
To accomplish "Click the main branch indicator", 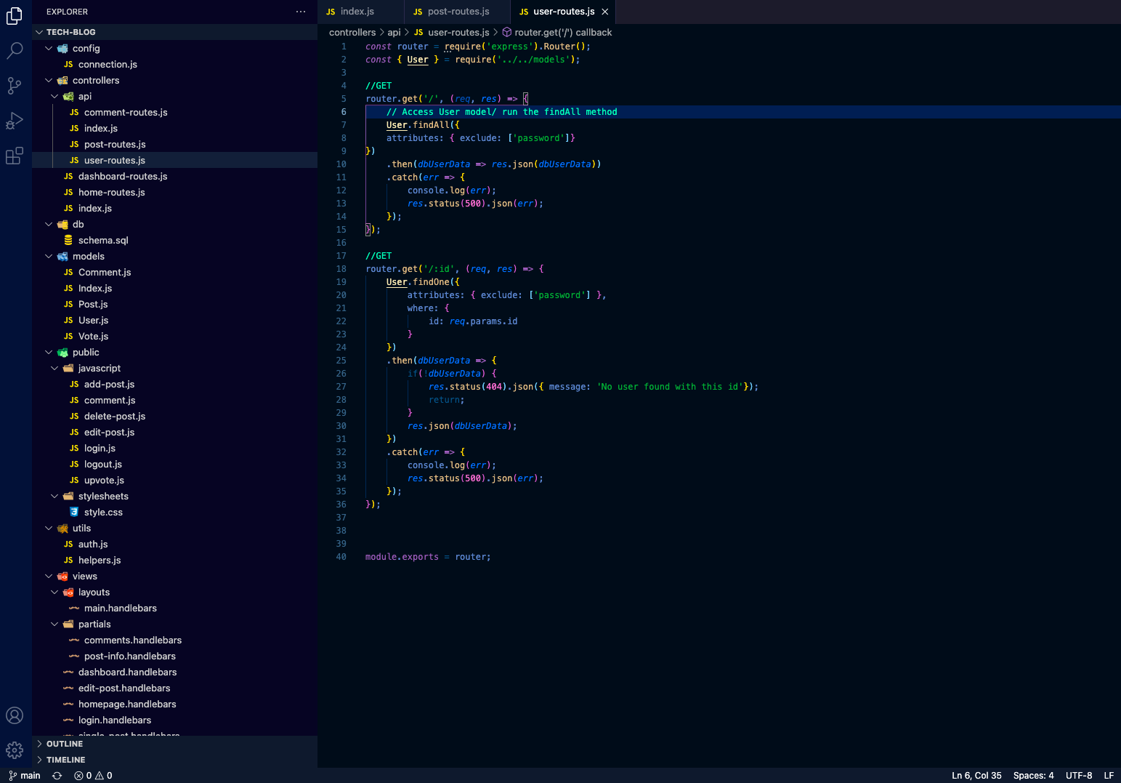I will 25,776.
